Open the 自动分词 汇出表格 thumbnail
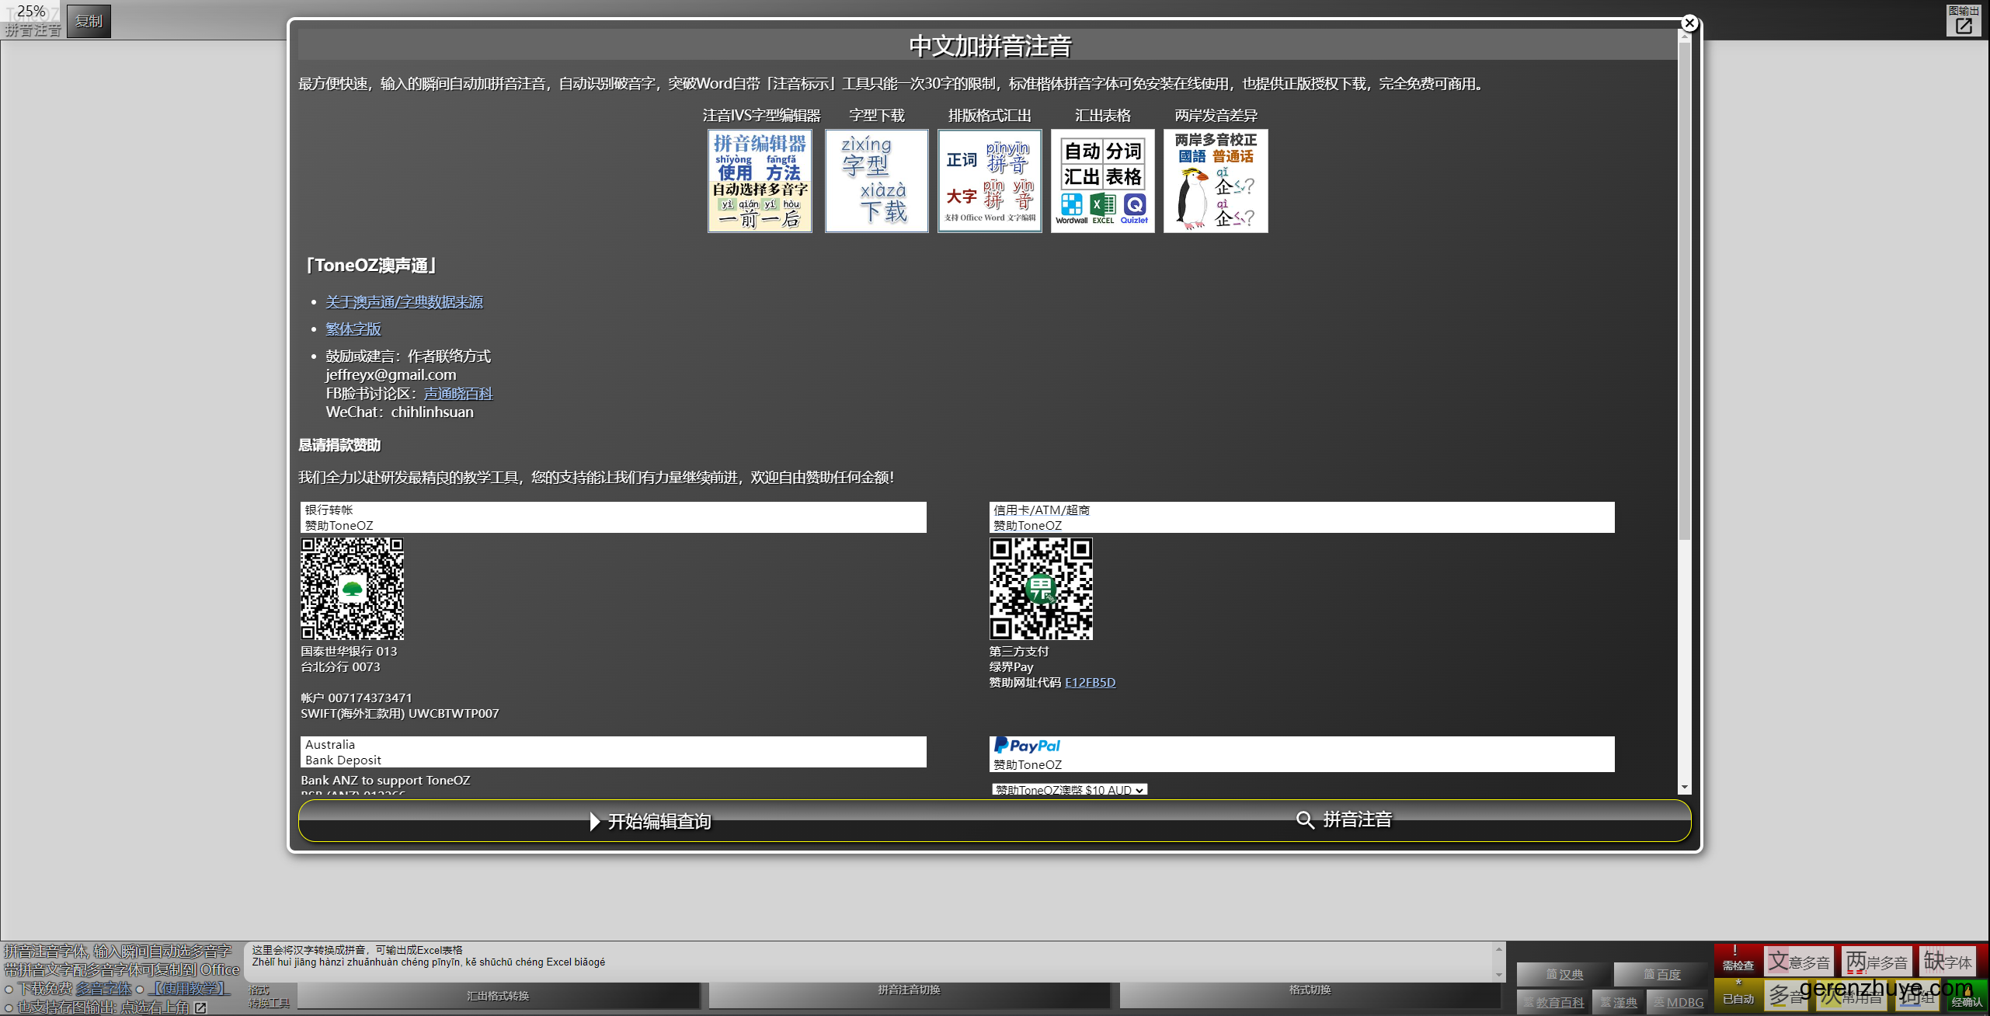The width and height of the screenshot is (1990, 1016). coord(1103,181)
